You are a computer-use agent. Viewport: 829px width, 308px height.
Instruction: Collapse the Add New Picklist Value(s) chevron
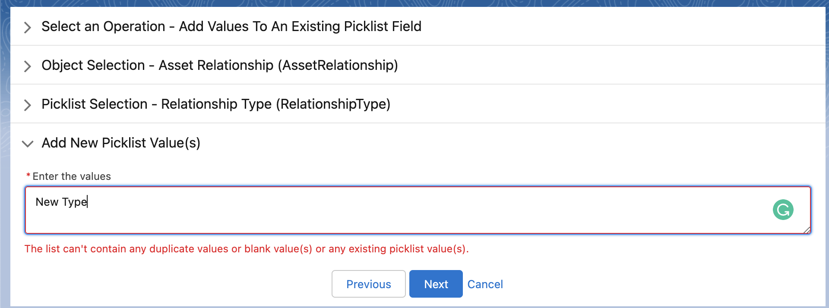27,144
